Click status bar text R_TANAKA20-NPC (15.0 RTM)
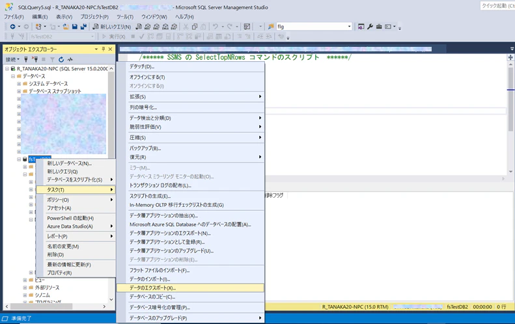The height and width of the screenshot is (324, 515). tap(355, 307)
